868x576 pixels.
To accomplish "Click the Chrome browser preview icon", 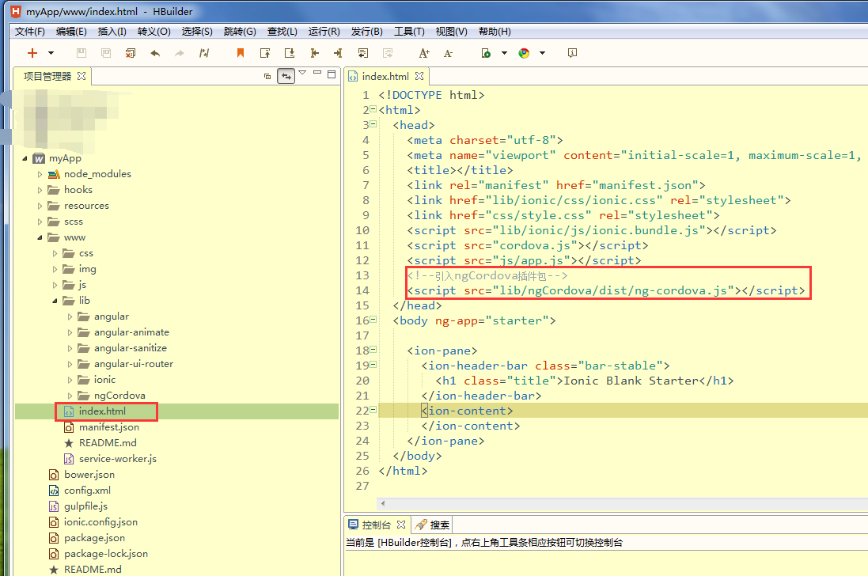I will 524,53.
